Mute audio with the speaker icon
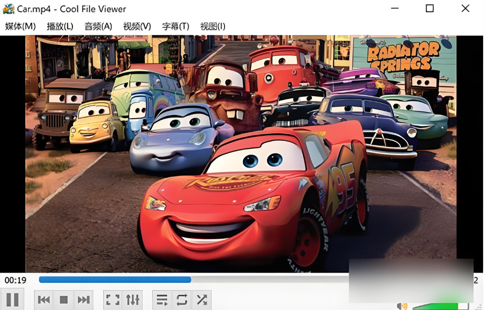 pyautogui.click(x=402, y=306)
